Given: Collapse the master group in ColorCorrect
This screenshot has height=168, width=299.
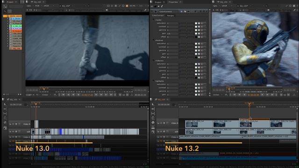Looking at the screenshot, I should coord(153,20).
